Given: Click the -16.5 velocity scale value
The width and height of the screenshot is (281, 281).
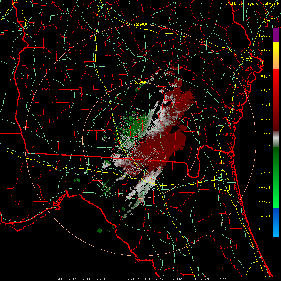Looking at the screenshot, I should [264, 146].
